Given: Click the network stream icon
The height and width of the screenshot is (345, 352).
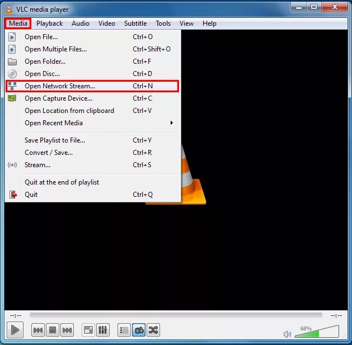Looking at the screenshot, I should coord(12,86).
